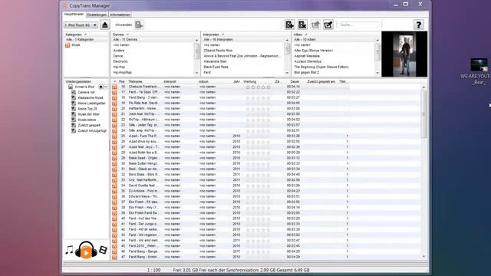Open the Einstellungen tab
The height and width of the screenshot is (276, 491).
tap(97, 15)
